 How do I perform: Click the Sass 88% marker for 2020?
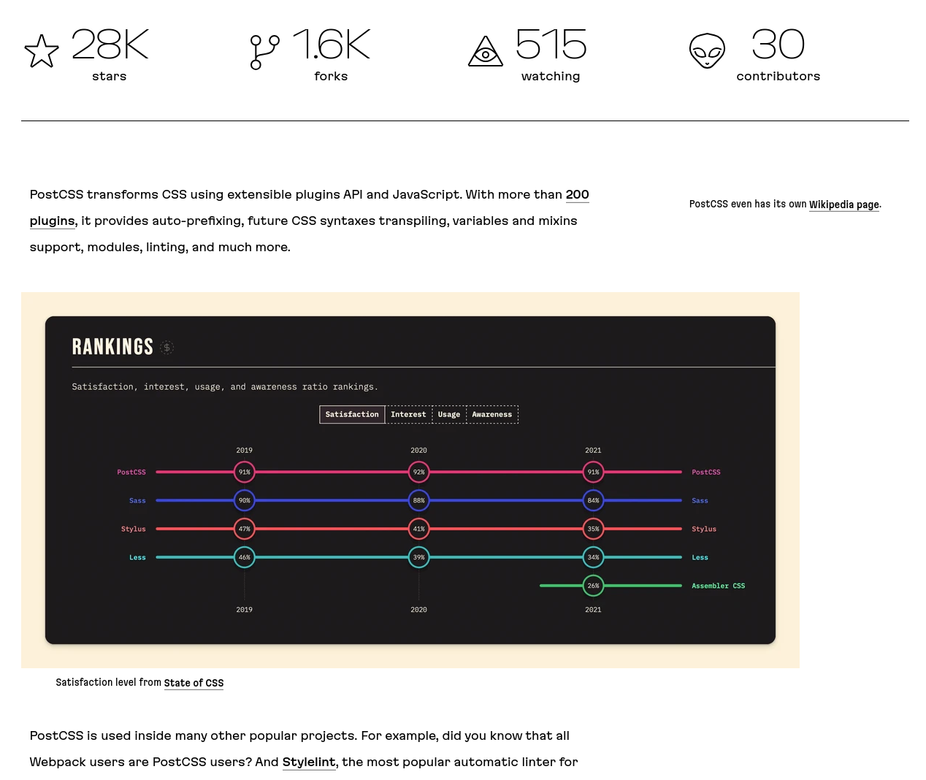[x=419, y=501]
